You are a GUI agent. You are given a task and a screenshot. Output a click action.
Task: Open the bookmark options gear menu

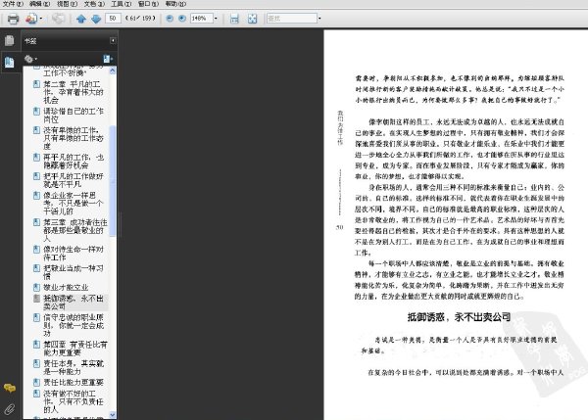[30, 59]
